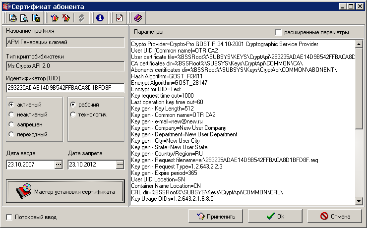Click the red cross remove signature icon
367x228 pixels.
pyautogui.click(x=66, y=18)
